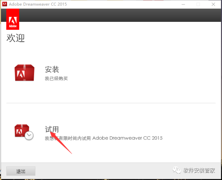Click the small Adobe icon in title bar

(5, 4)
